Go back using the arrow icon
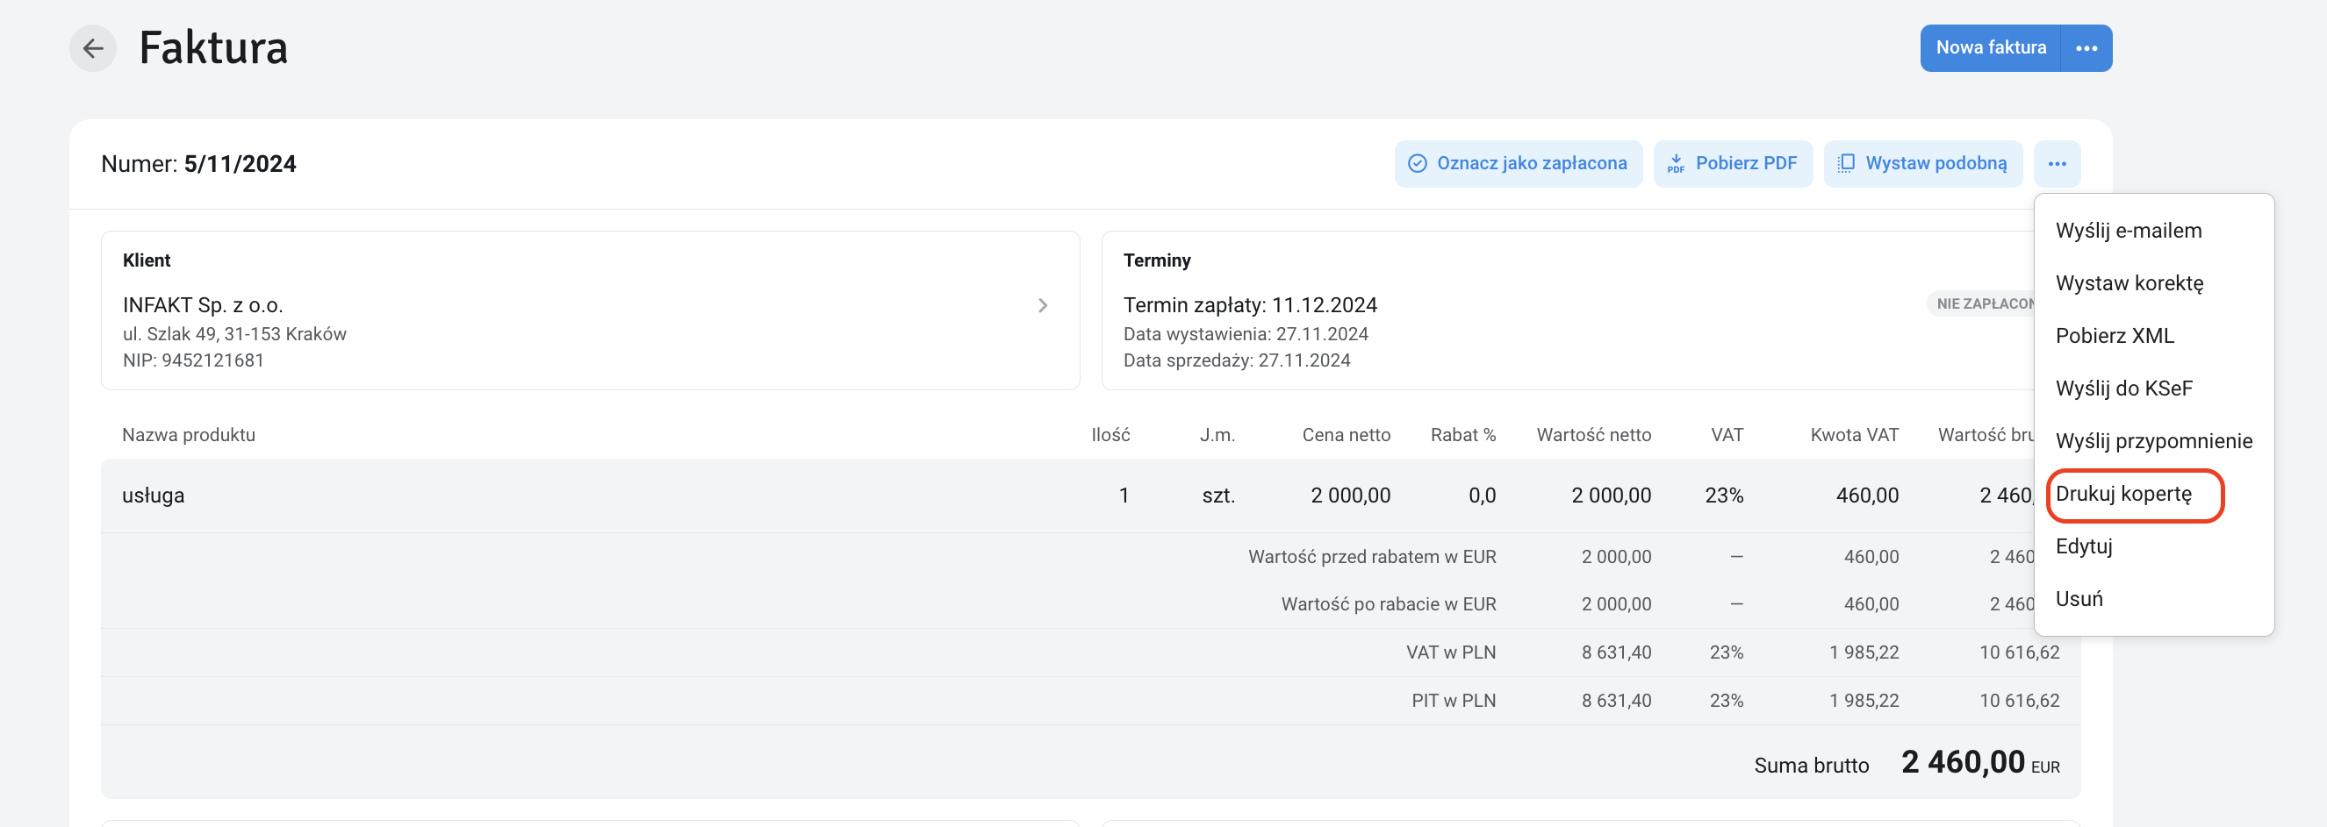 tap(93, 48)
